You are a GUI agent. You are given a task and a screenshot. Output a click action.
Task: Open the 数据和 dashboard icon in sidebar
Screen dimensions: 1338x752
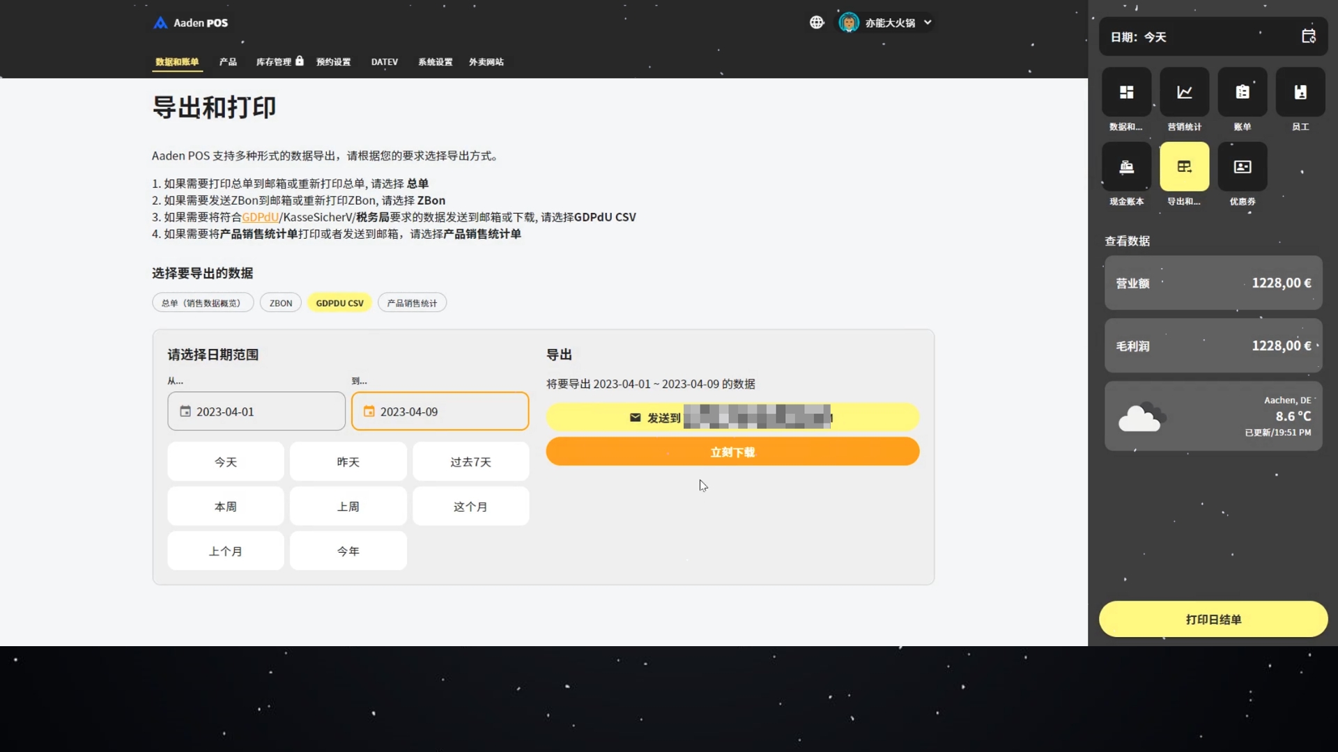click(1126, 93)
